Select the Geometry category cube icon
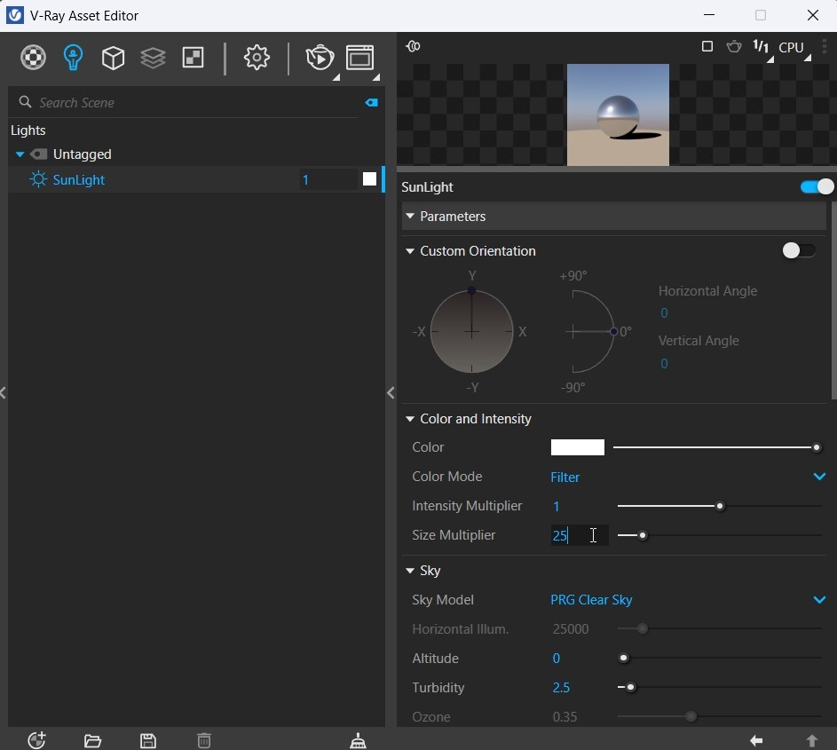The height and width of the screenshot is (750, 837). pos(113,58)
